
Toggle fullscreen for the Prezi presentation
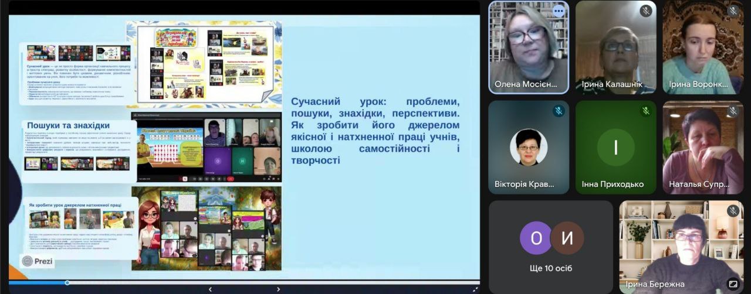pyautogui.click(x=475, y=289)
